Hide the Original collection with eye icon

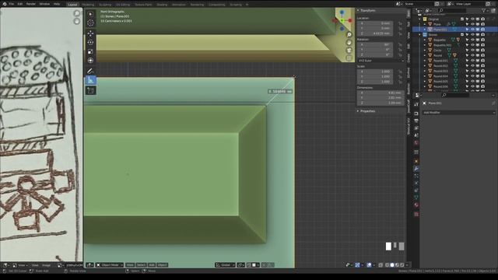[472, 19]
